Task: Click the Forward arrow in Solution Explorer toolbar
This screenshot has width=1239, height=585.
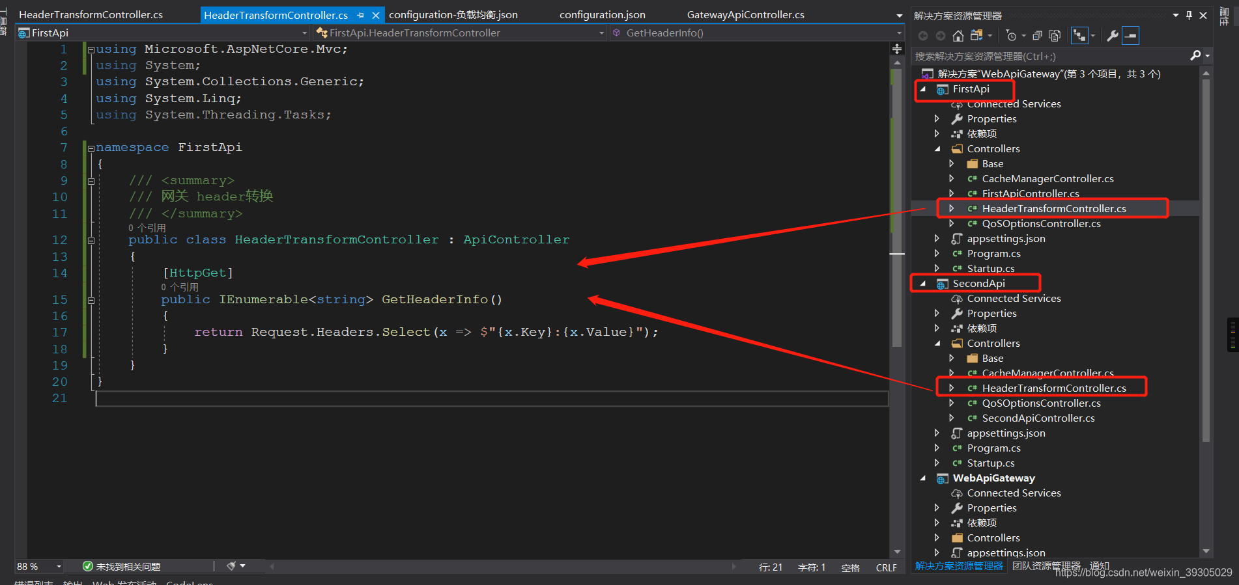Action: (x=940, y=36)
